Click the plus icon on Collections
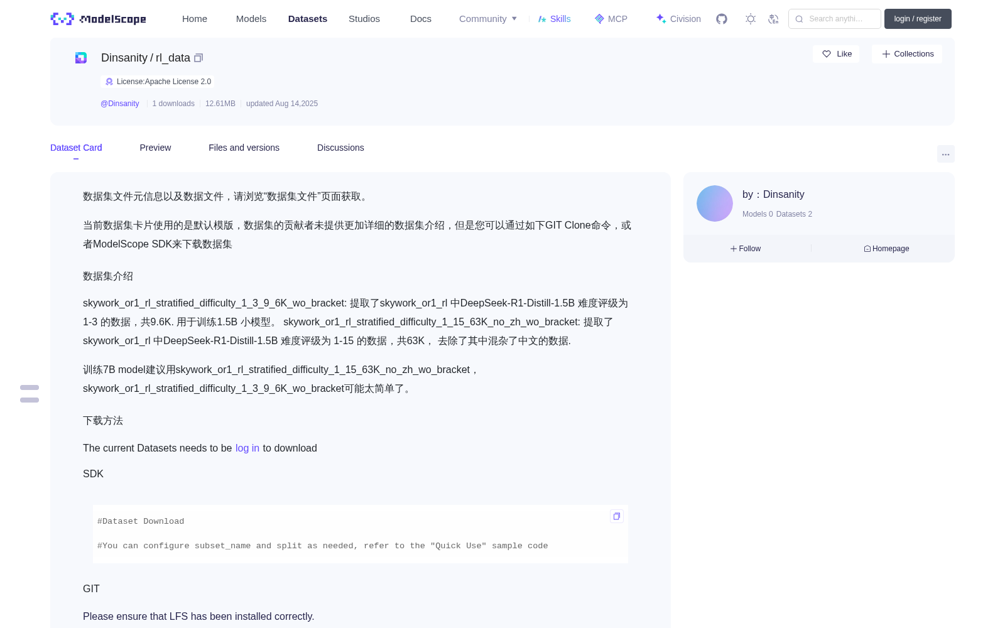The width and height of the screenshot is (1005, 628). pyautogui.click(x=886, y=54)
